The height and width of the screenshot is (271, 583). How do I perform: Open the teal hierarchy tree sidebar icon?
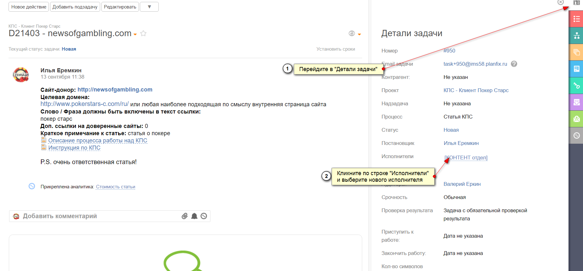click(576, 36)
